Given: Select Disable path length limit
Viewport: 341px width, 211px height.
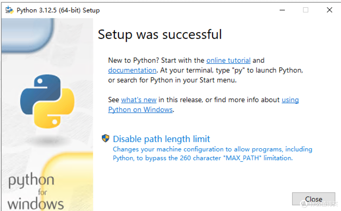Looking at the screenshot, I should tap(161, 139).
